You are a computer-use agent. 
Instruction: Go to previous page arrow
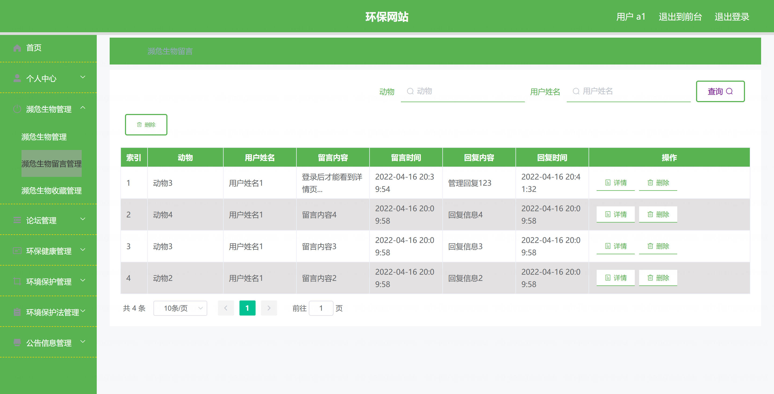click(226, 308)
